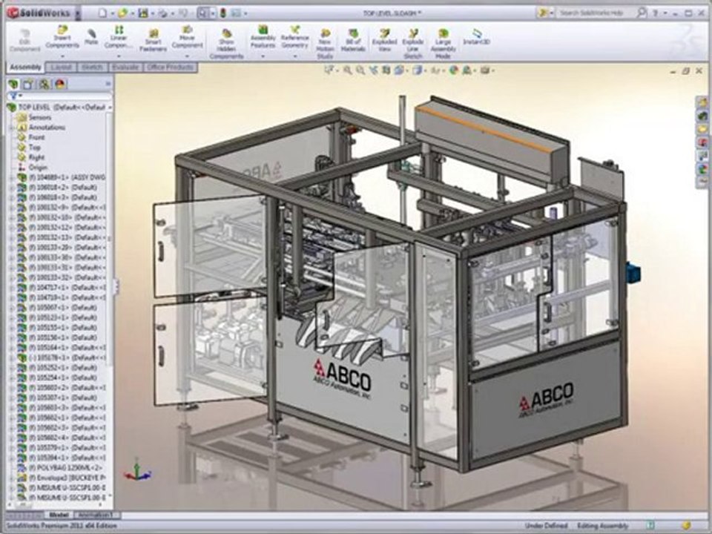Image resolution: width=712 pixels, height=534 pixels.
Task: Click the Open file icon
Action: [x=122, y=13]
